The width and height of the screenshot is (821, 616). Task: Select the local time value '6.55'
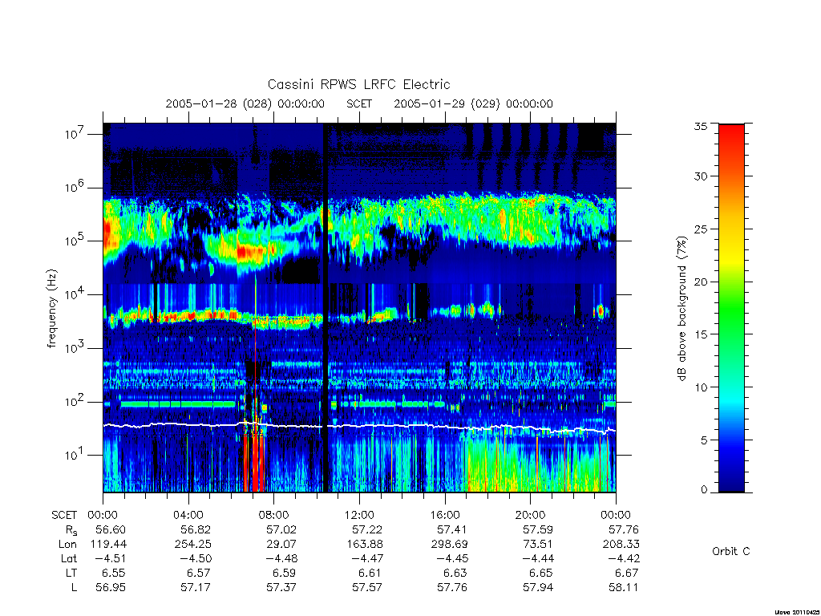114,573
